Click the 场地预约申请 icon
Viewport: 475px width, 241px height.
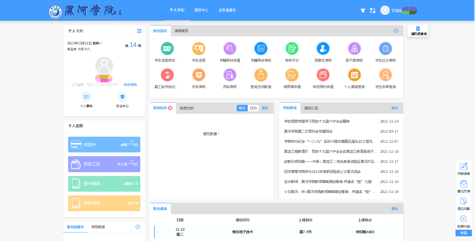point(323,75)
